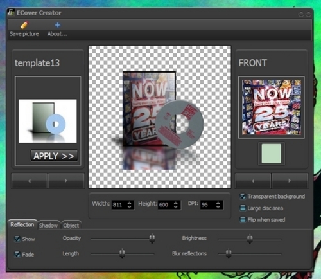Enable Large disc area checkbox

[243, 208]
